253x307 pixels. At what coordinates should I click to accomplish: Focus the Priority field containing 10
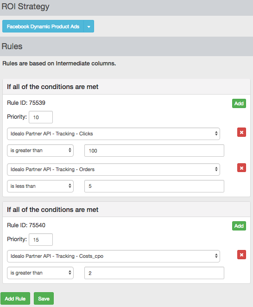click(41, 117)
